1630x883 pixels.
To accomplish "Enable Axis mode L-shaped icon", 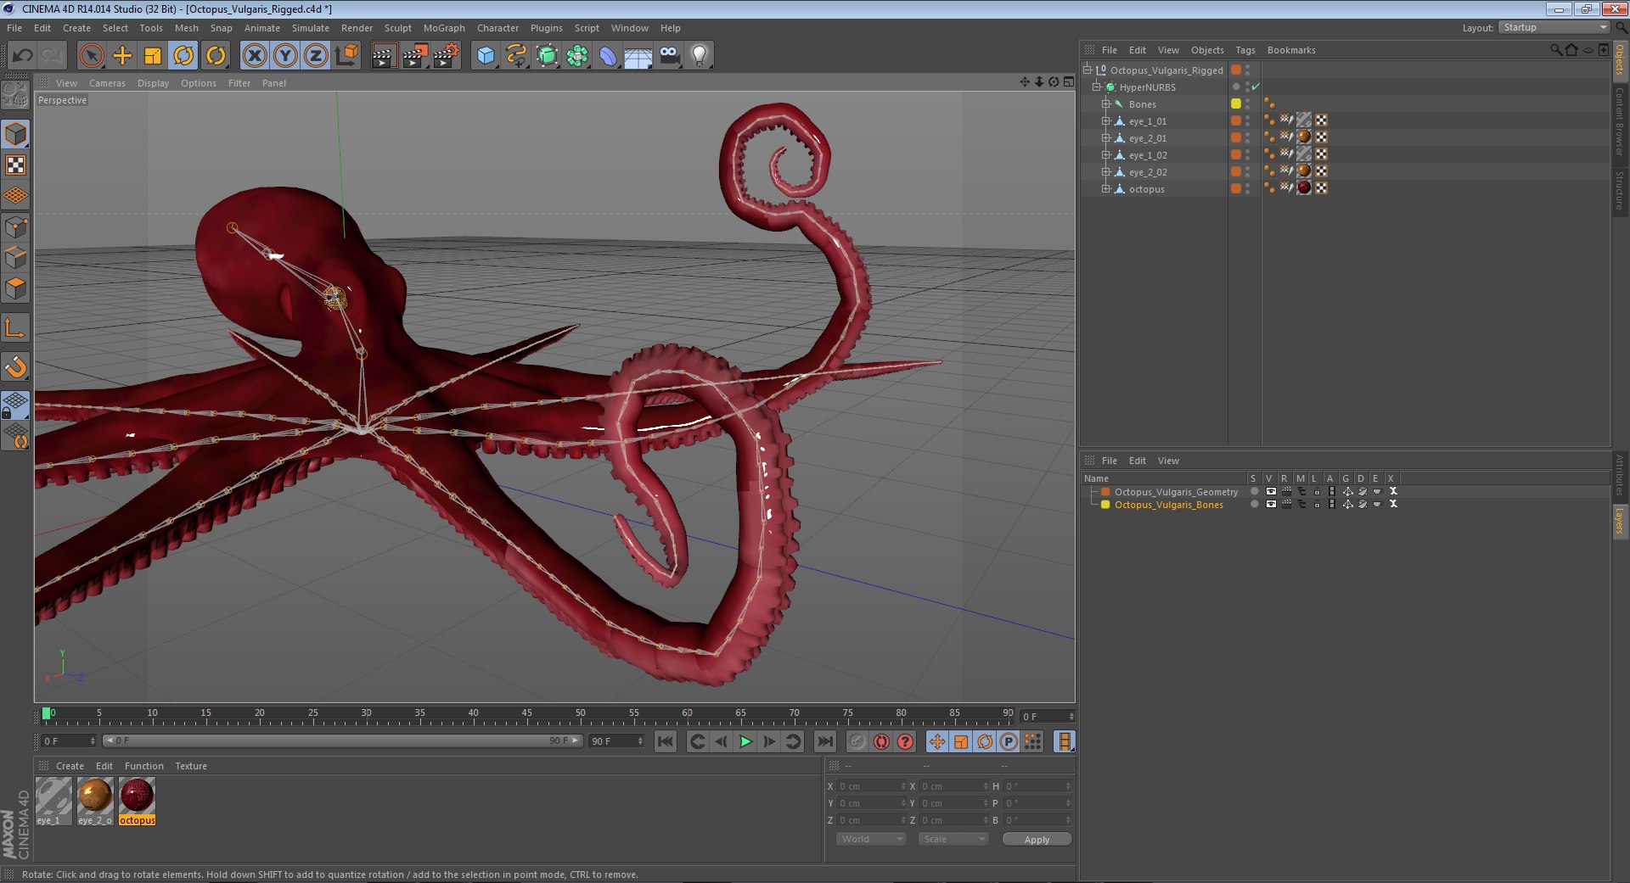I will coord(15,328).
